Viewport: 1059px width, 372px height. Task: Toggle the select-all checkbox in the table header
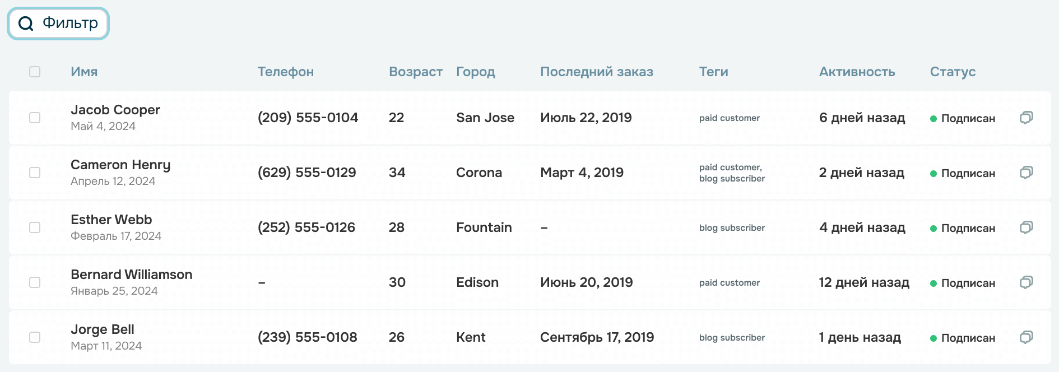coord(35,72)
